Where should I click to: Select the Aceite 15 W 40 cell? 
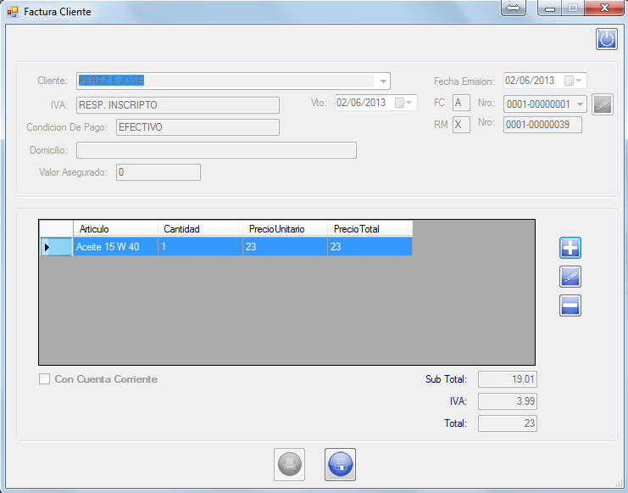click(x=114, y=247)
